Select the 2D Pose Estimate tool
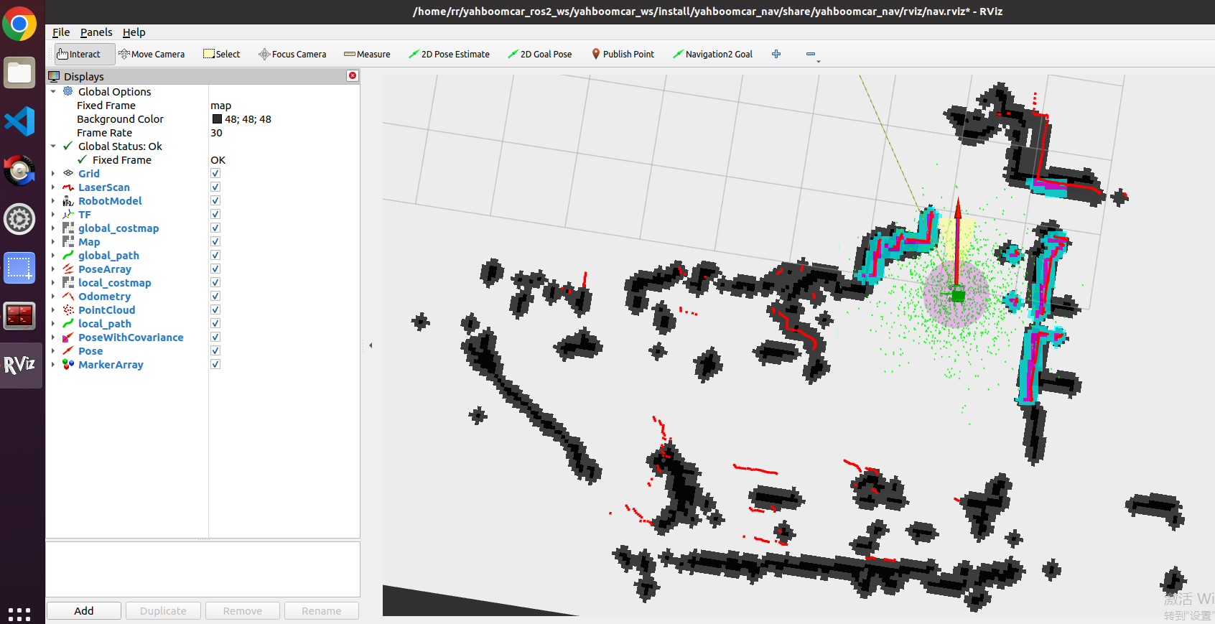Screen dimensions: 1215x624 449,54
